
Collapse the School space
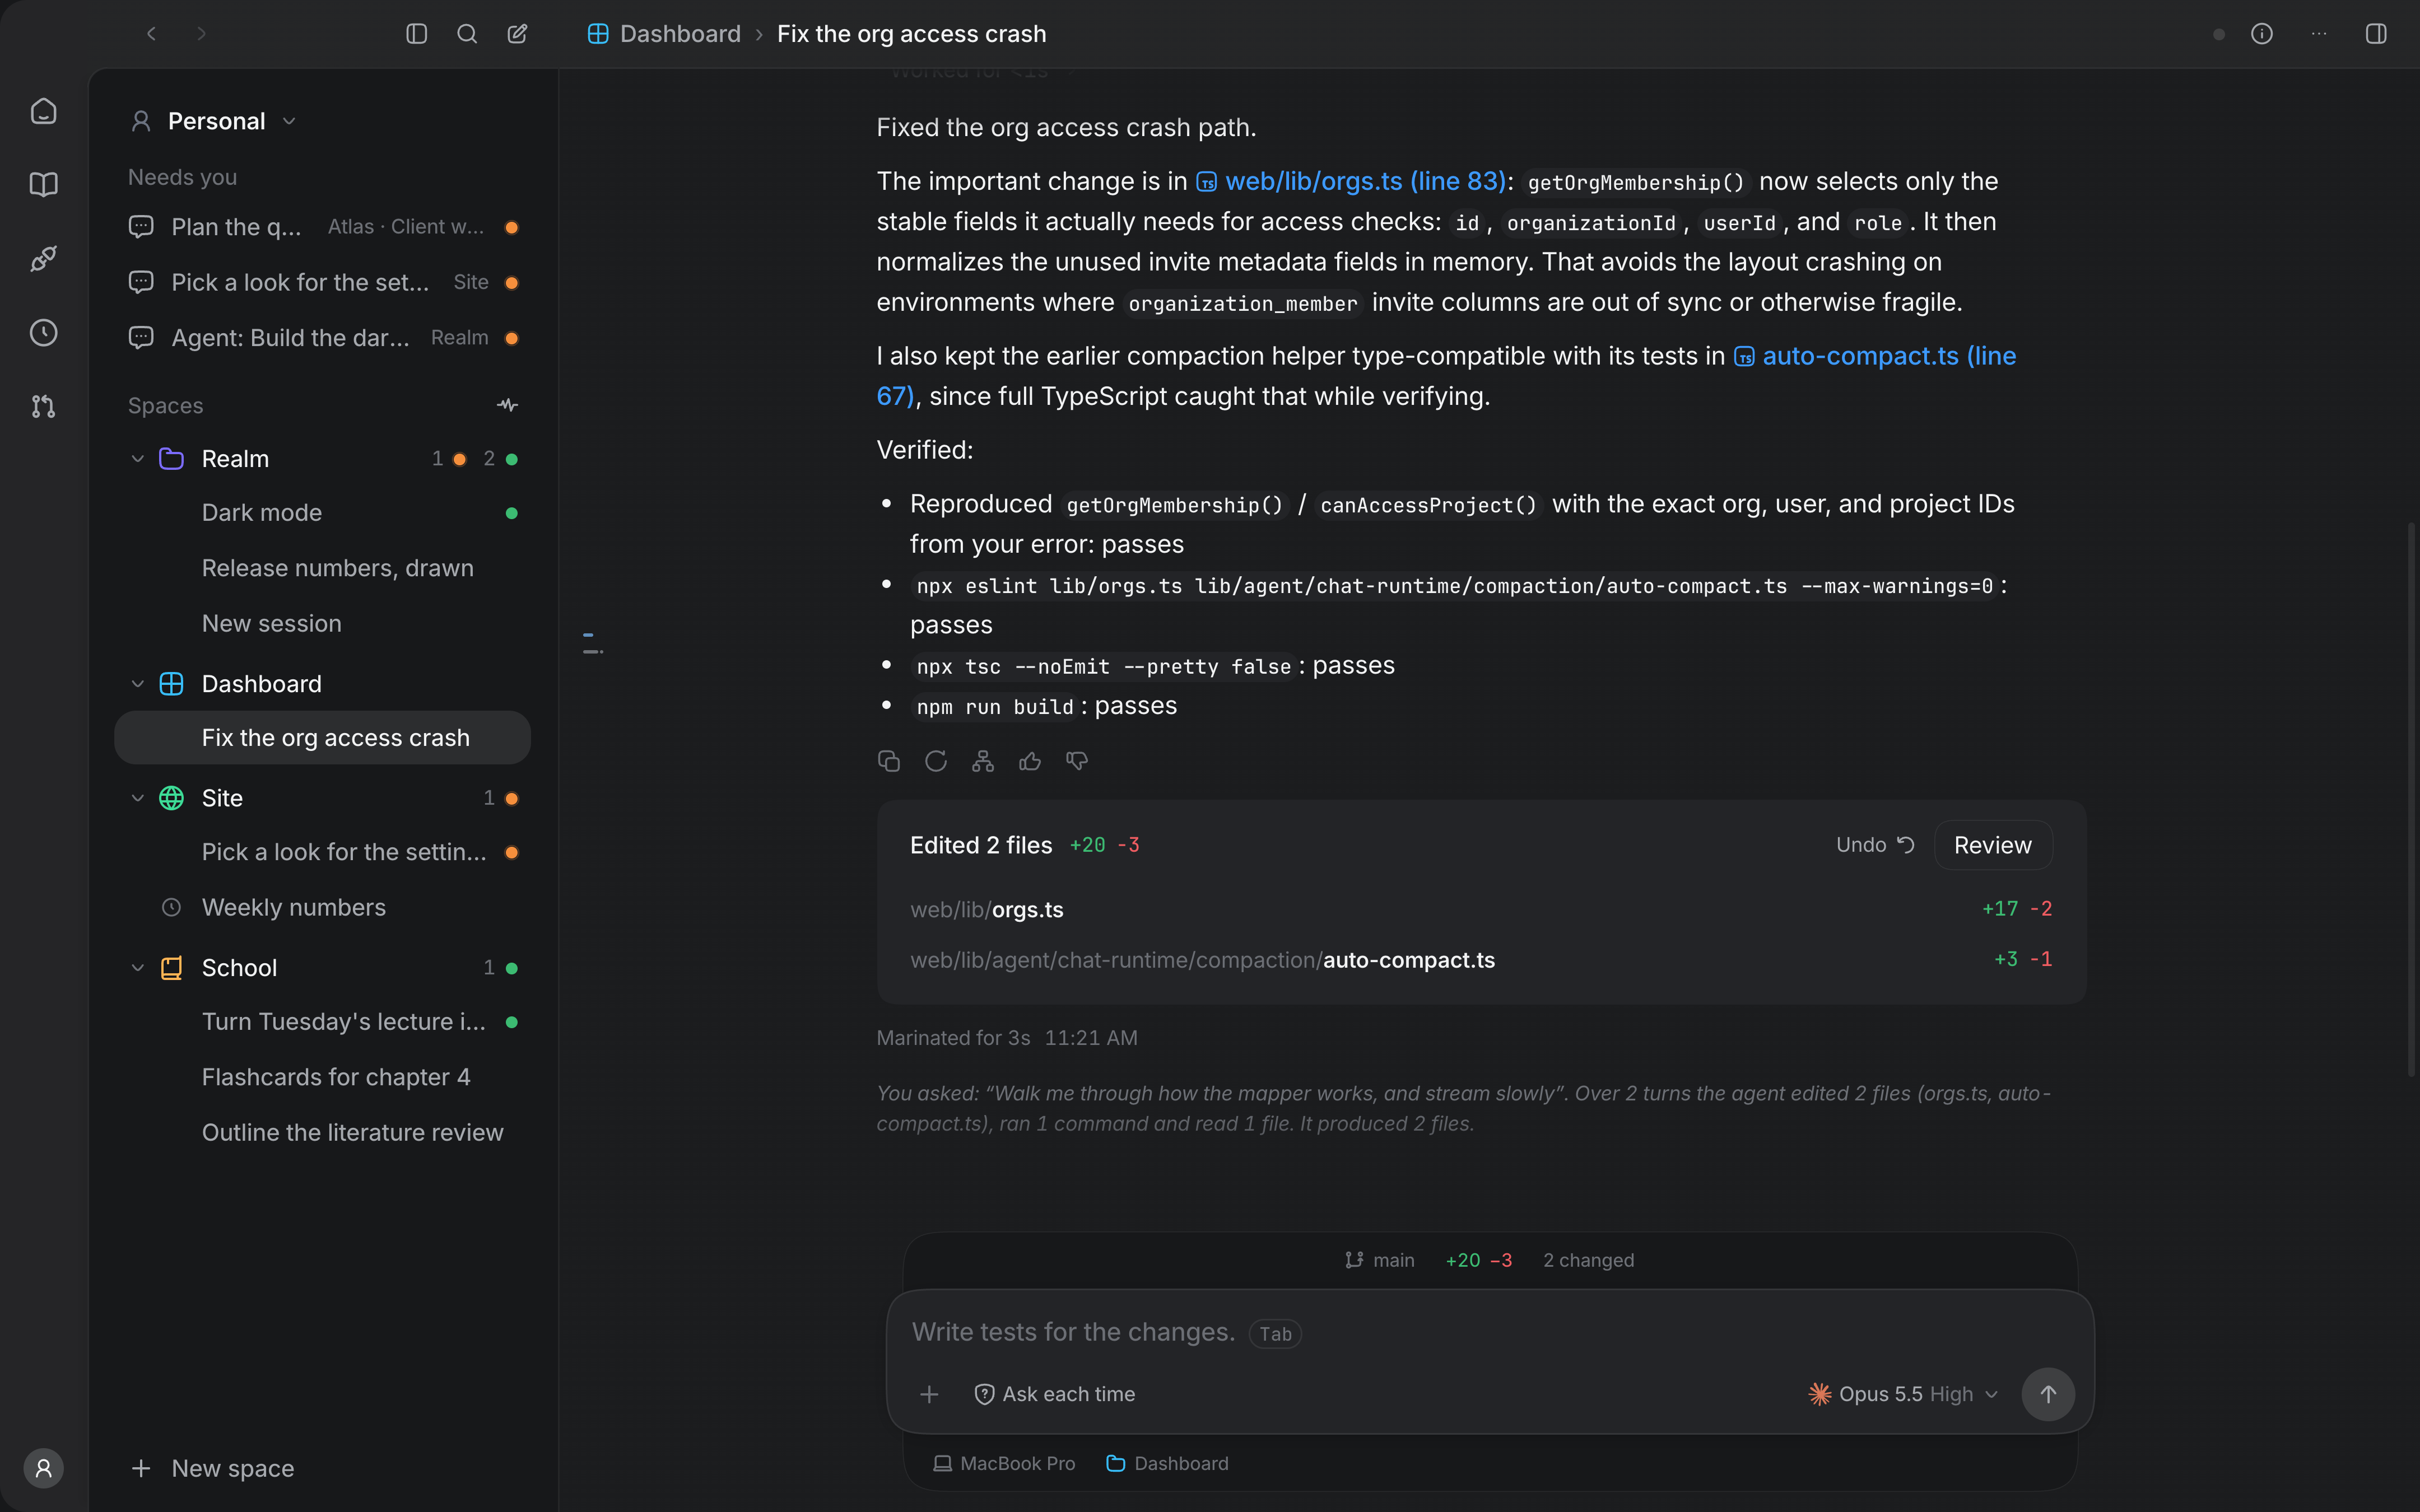pos(138,968)
